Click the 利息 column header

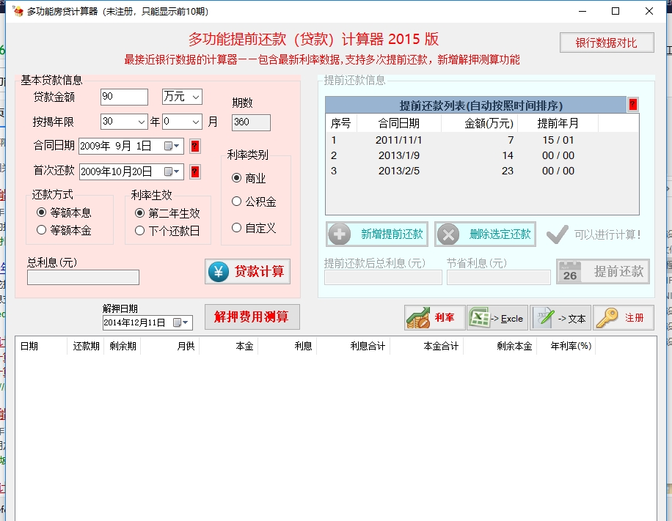click(x=288, y=346)
